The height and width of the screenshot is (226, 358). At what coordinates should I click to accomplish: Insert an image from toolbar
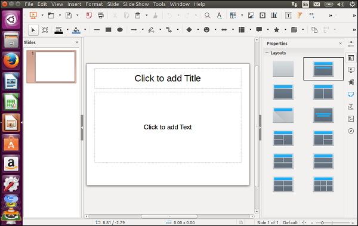pyautogui.click(x=251, y=16)
